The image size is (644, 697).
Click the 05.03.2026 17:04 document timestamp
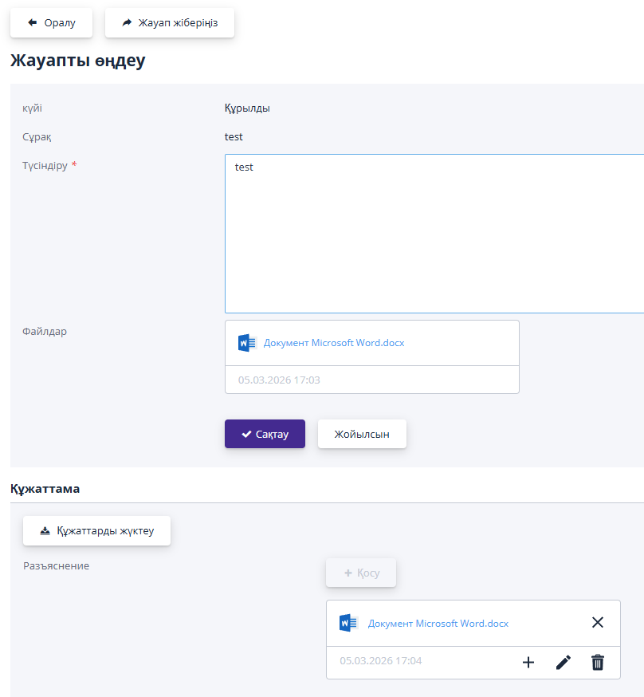point(380,661)
